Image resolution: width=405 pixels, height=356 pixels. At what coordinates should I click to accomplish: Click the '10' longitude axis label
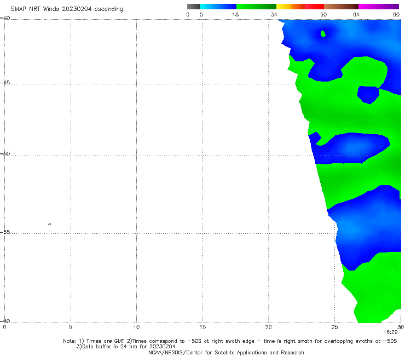tap(136, 327)
